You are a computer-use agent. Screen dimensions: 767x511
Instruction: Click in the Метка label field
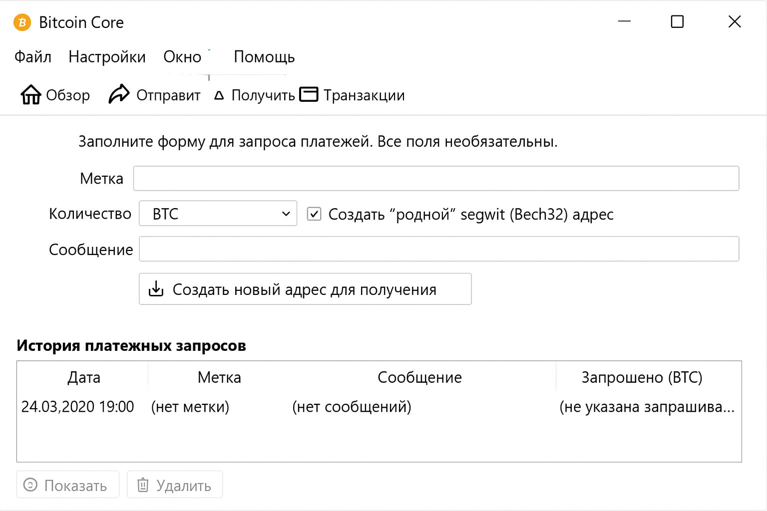pyautogui.click(x=435, y=179)
